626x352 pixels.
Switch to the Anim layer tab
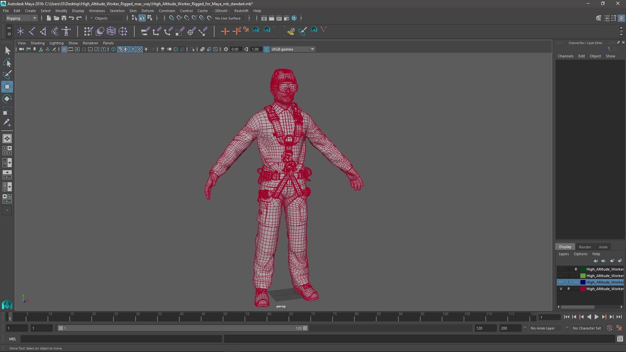tap(603, 247)
